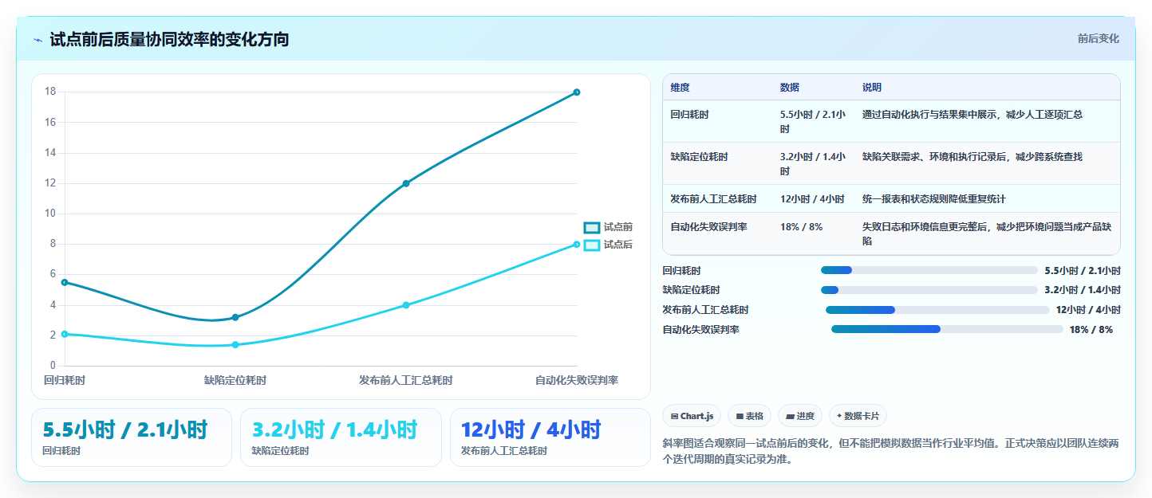The width and height of the screenshot is (1152, 498).
Task: Click 试点前 data point at 发布前人工汇总耗时
Action: coord(406,183)
